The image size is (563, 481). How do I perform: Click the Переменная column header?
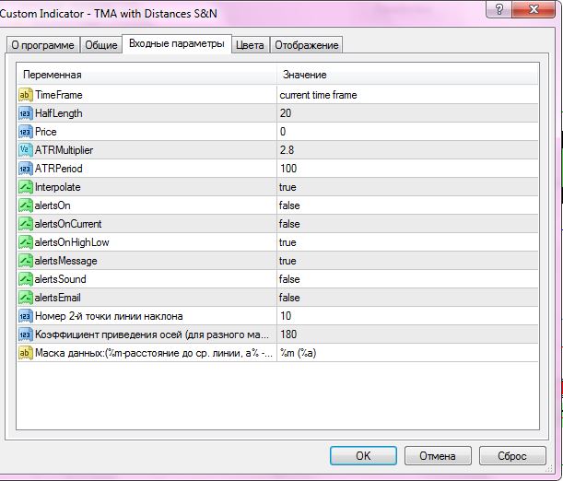click(x=147, y=75)
